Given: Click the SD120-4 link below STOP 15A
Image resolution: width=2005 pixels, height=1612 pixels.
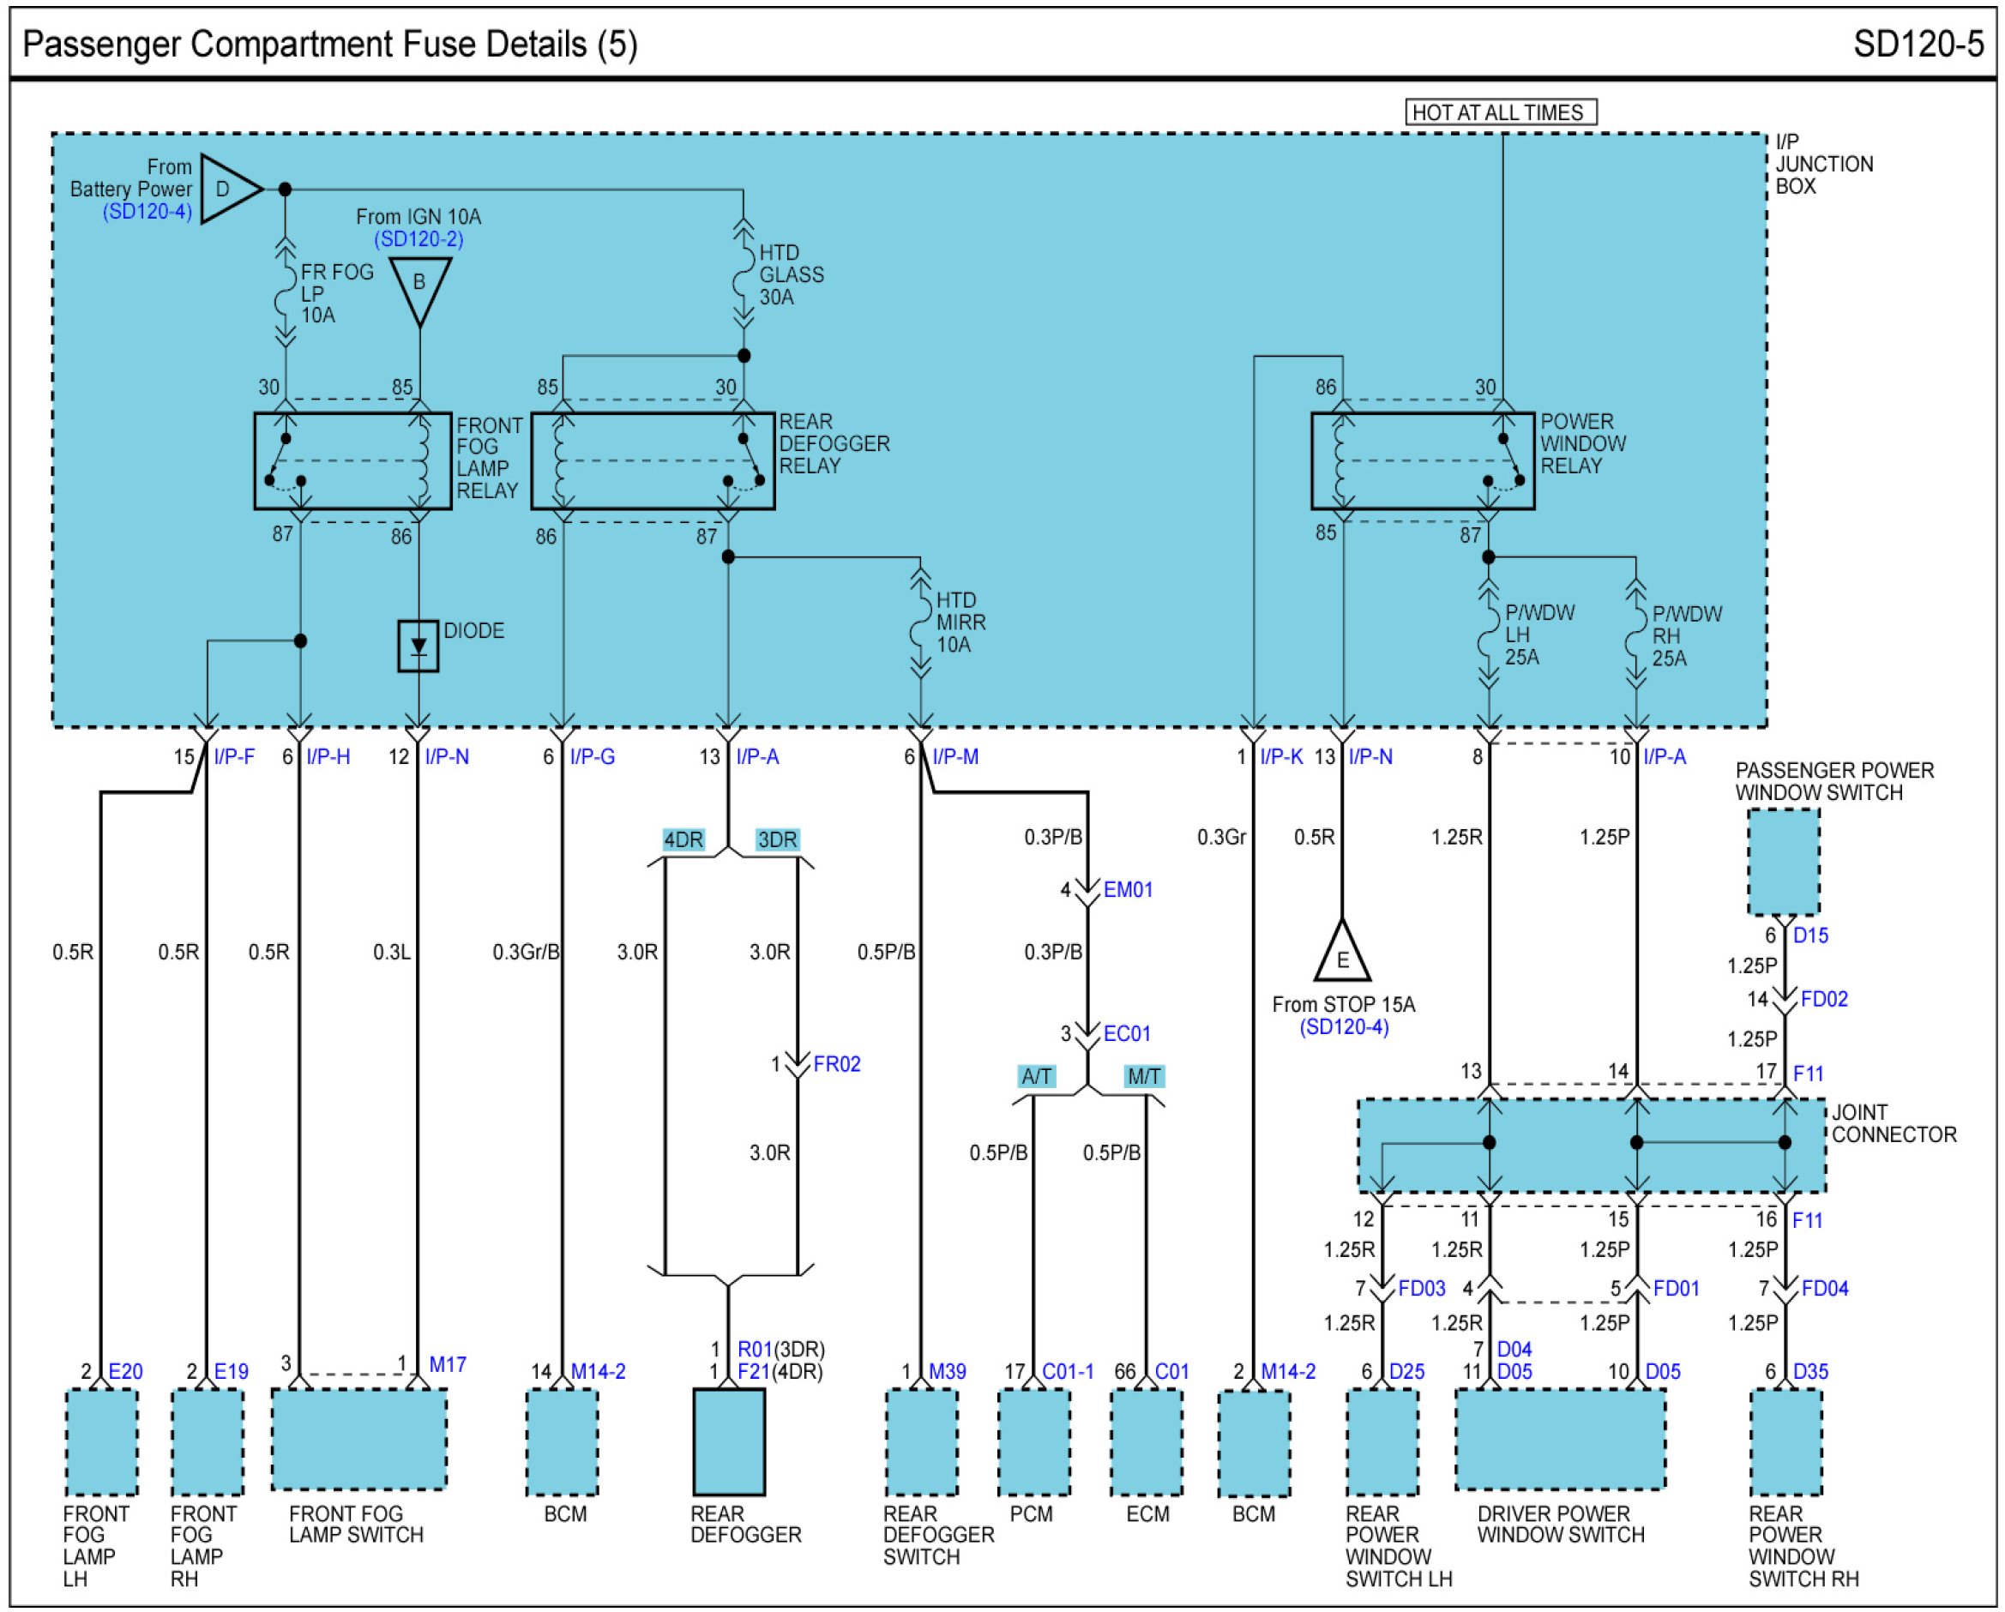Looking at the screenshot, I should click(x=1344, y=1026).
